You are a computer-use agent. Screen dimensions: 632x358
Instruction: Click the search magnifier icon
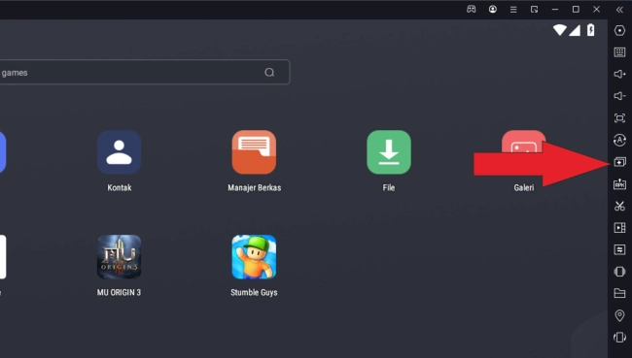coord(269,72)
